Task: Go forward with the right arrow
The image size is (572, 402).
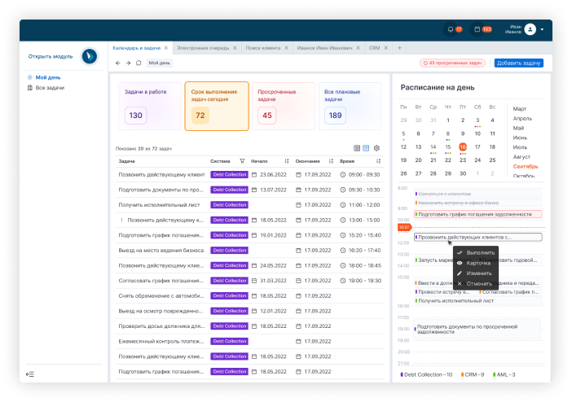Action: (129, 63)
